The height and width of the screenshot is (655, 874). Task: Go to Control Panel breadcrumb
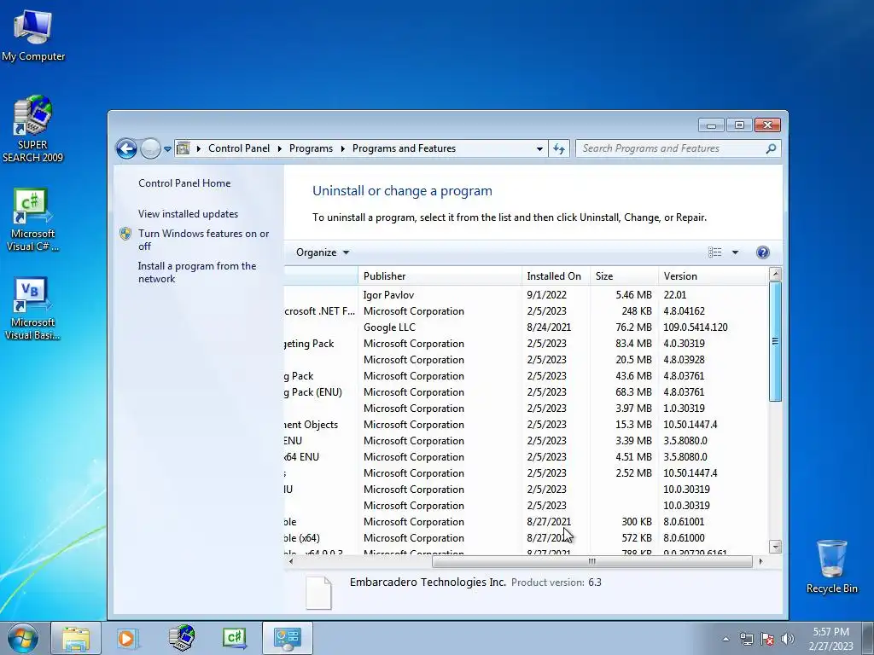(239, 148)
